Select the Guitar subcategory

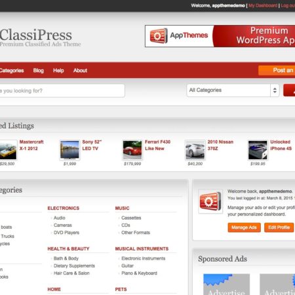(x=127, y=265)
